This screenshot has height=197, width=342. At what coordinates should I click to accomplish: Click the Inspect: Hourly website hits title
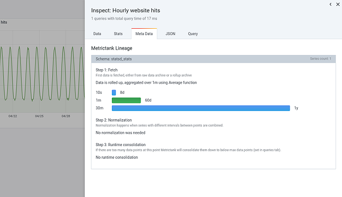126,10
